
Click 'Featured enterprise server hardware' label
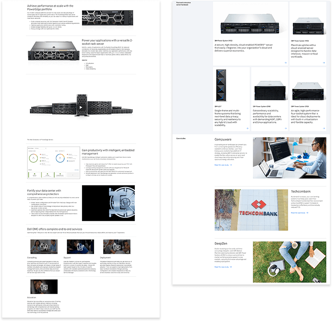coord(183,4)
